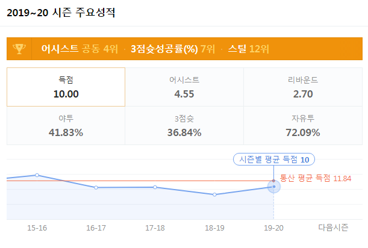The image size is (368, 248).
Task: Click the 16-17 season data point on the chart
Action: coord(96,188)
